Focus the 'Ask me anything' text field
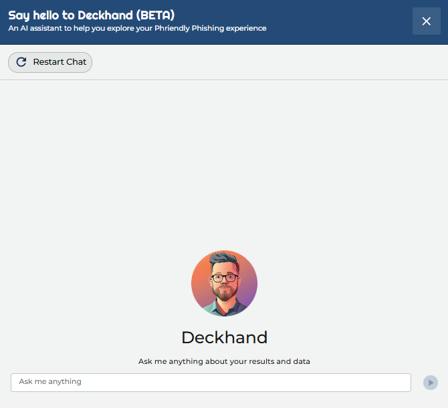Image resolution: width=448 pixels, height=408 pixels. pyautogui.click(x=211, y=383)
